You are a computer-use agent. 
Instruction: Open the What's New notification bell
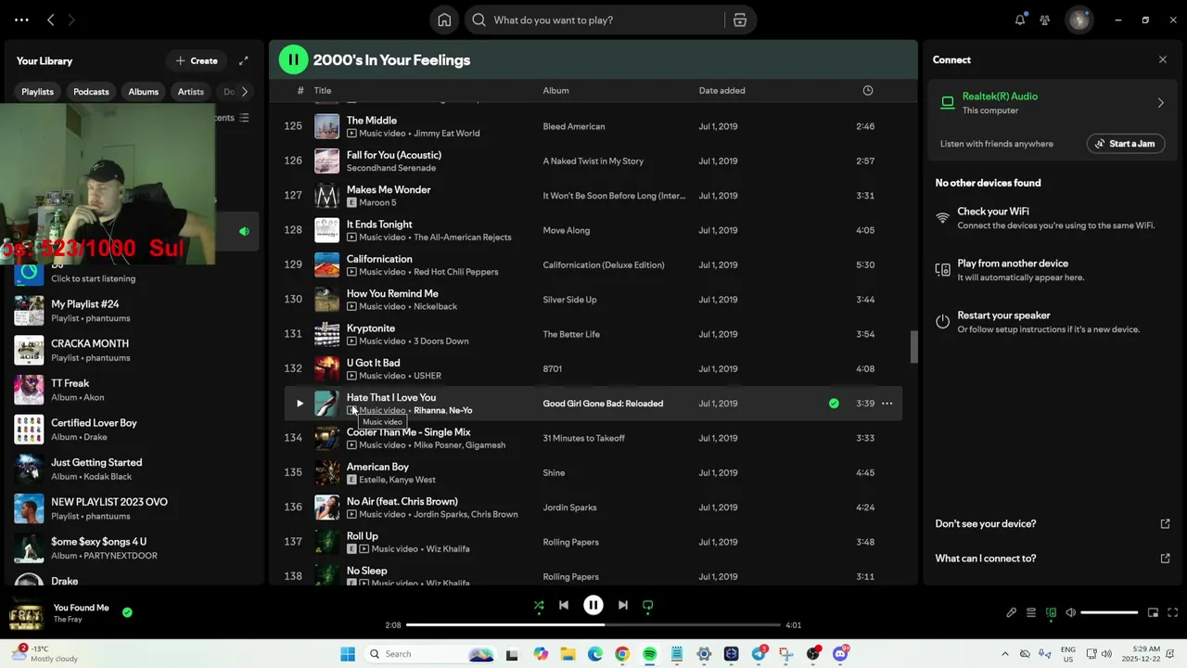click(1020, 19)
